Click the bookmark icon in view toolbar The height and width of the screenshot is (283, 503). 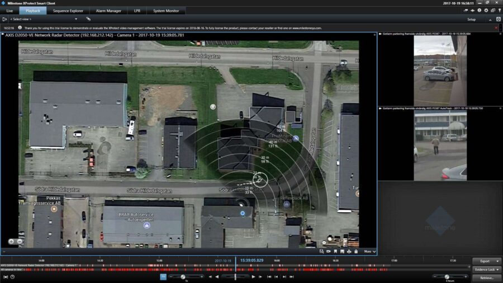click(x=335, y=252)
